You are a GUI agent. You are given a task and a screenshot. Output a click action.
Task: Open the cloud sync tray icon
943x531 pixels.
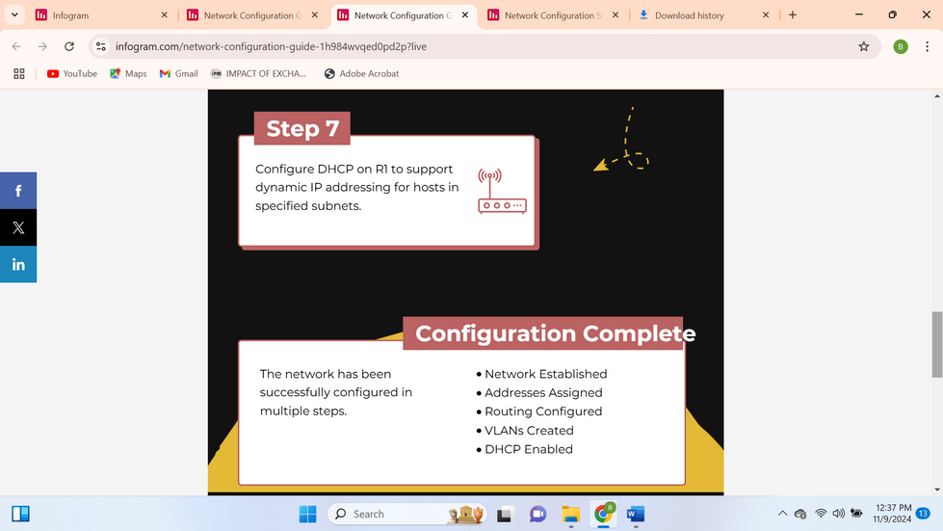pos(800,514)
